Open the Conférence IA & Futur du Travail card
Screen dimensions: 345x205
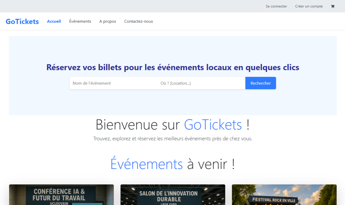(61, 195)
